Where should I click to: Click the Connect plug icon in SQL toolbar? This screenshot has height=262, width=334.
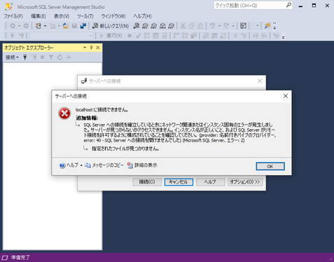coord(13,36)
